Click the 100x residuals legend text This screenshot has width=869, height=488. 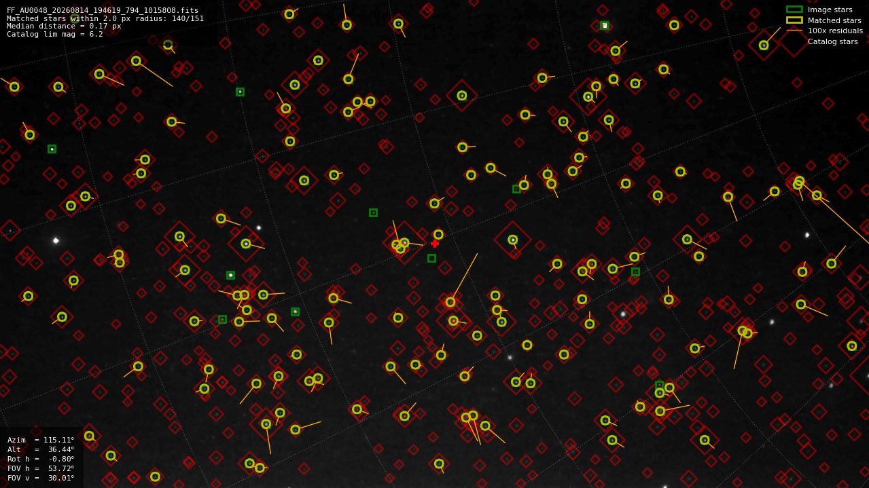(x=835, y=31)
